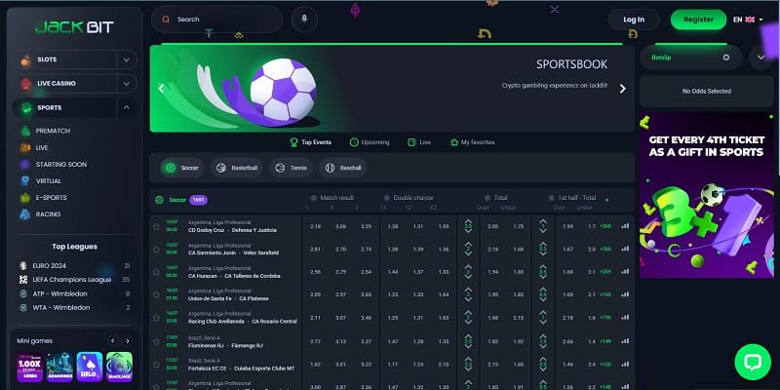The image size is (780, 390).
Task: Click the JackBit logo
Action: (74, 27)
